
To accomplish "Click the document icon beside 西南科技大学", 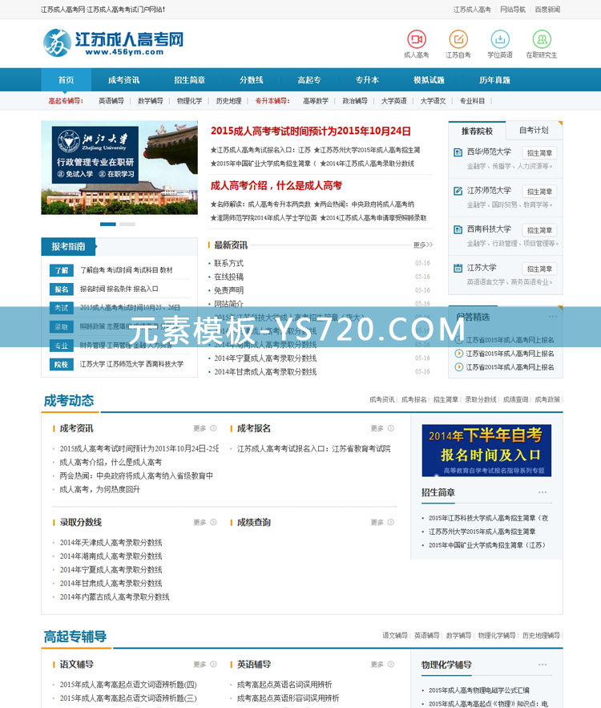I will pos(458,229).
